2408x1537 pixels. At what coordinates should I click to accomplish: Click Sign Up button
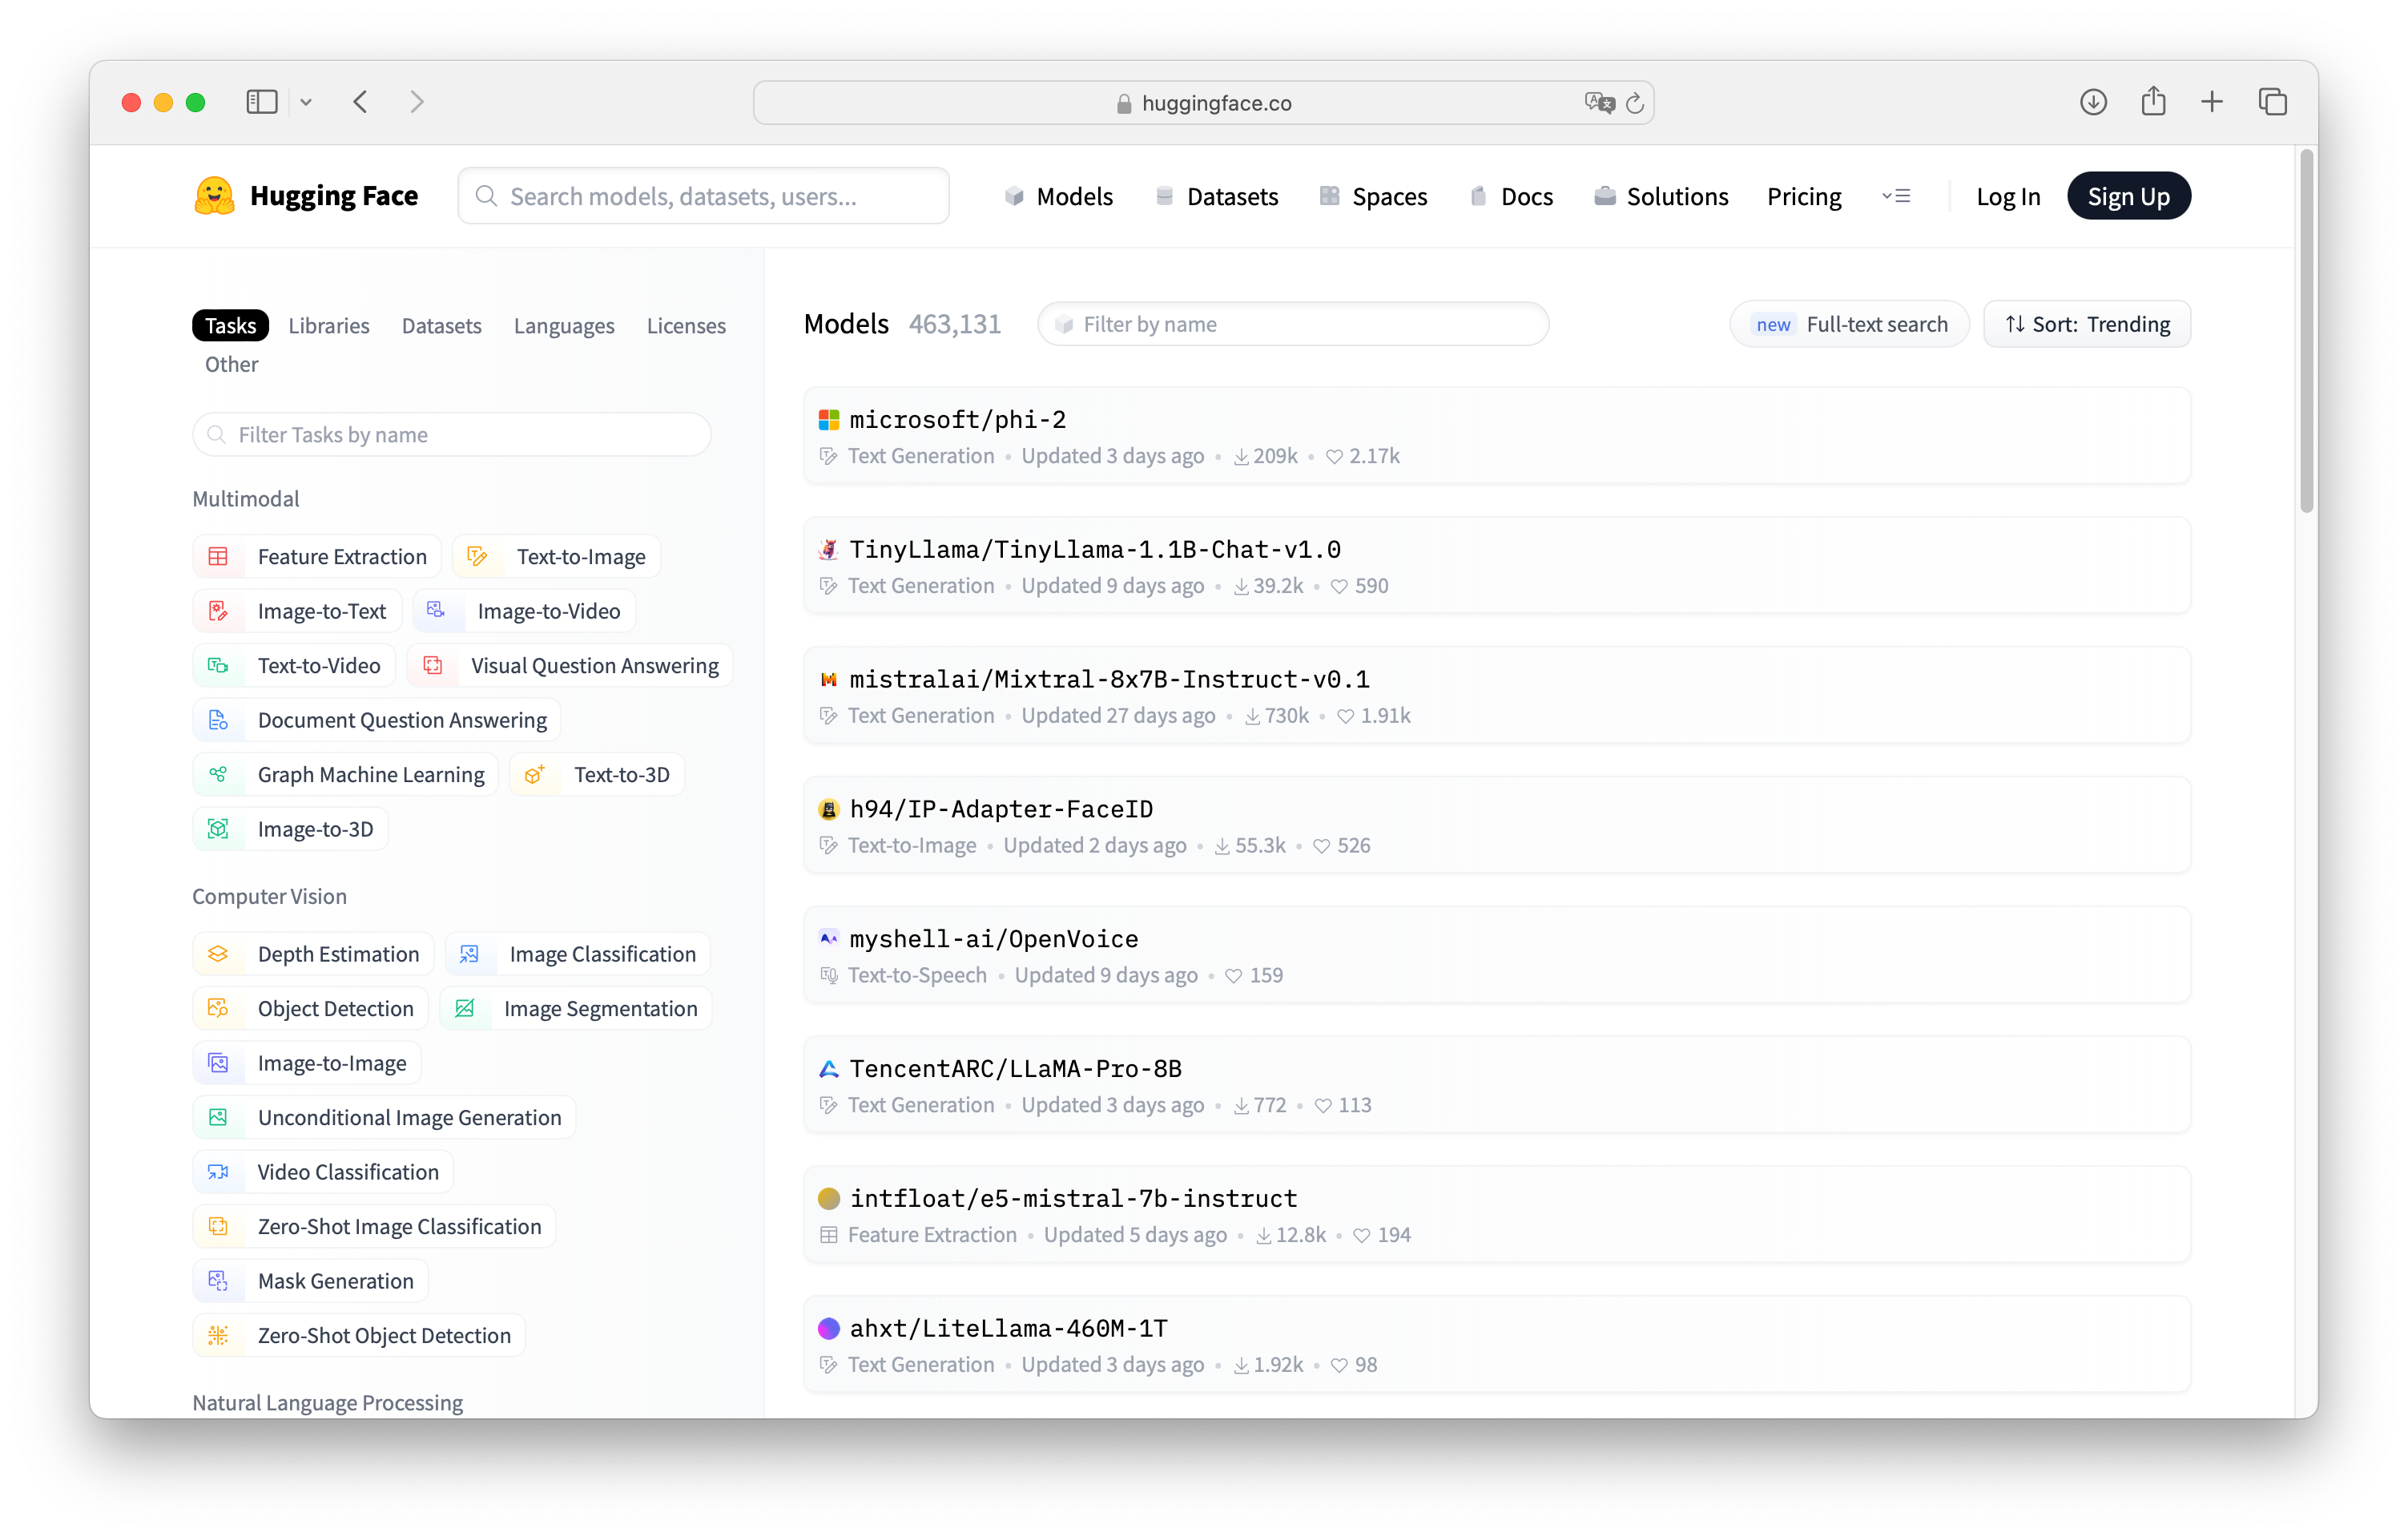coord(2129,195)
